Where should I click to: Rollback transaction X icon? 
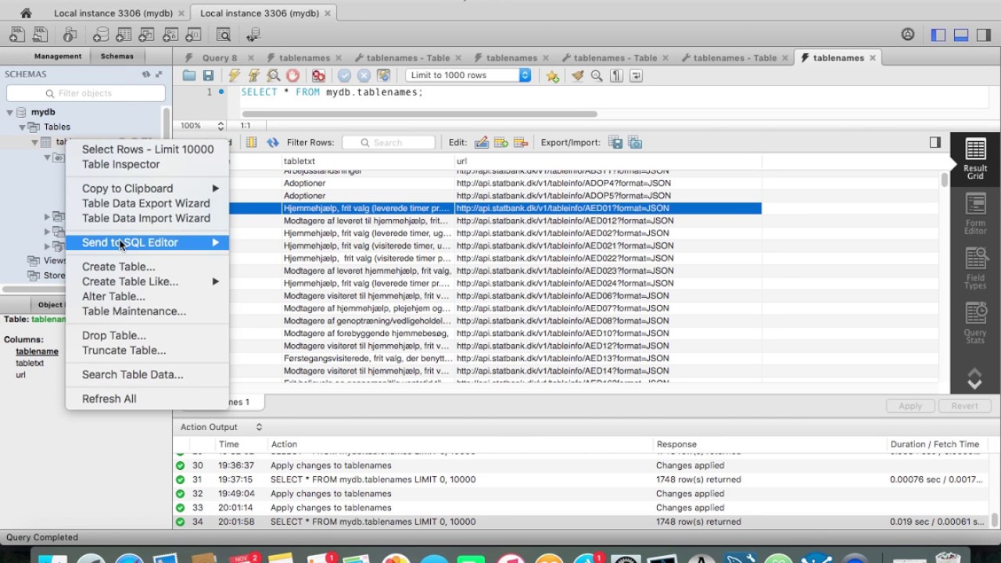364,76
